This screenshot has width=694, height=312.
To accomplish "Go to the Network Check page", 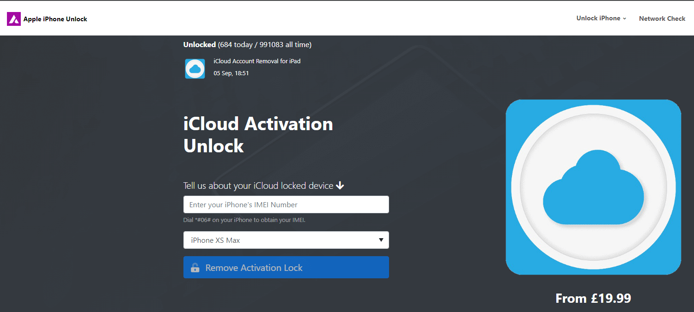I will pyautogui.click(x=662, y=18).
